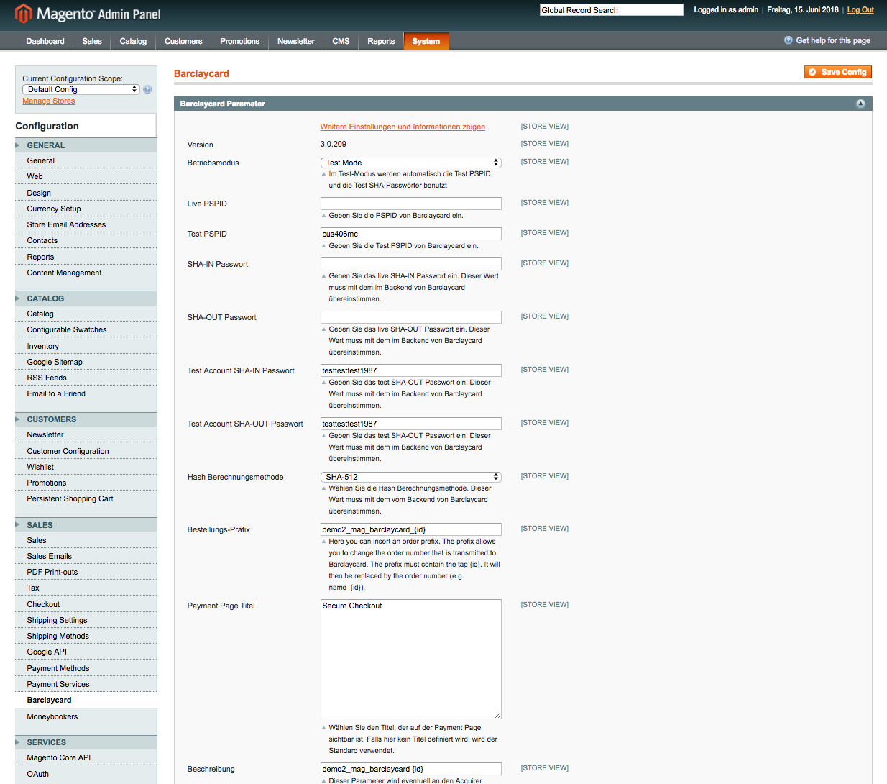Click the Test Account SHA-IN Passwort field

coord(411,370)
